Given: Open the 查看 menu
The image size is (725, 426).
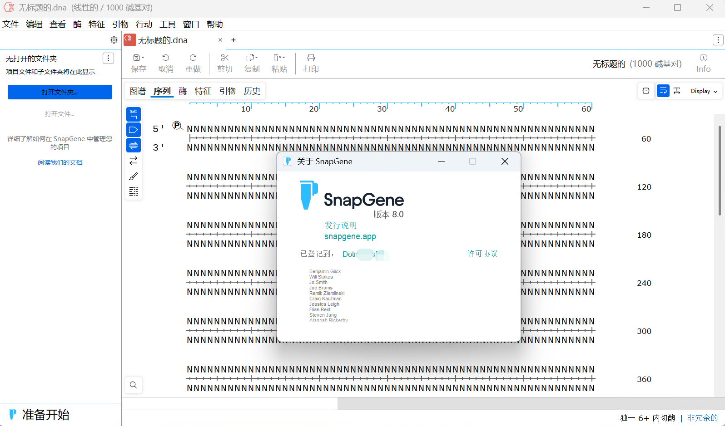Looking at the screenshot, I should [58, 24].
